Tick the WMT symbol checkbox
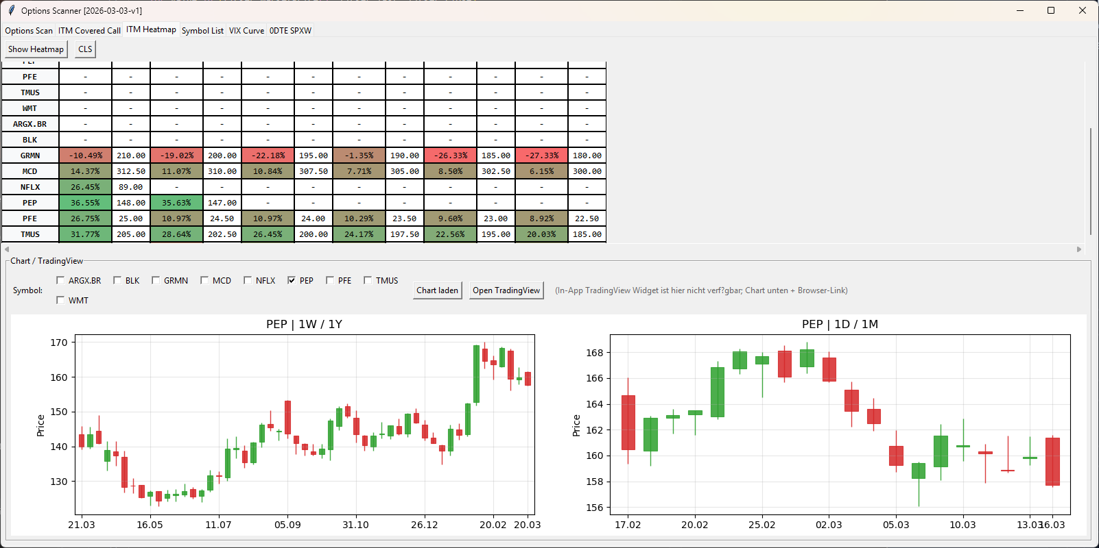 tap(60, 300)
